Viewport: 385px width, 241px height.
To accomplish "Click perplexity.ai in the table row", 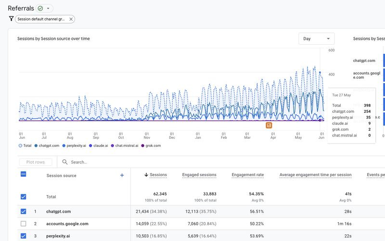I will click(x=58, y=236).
